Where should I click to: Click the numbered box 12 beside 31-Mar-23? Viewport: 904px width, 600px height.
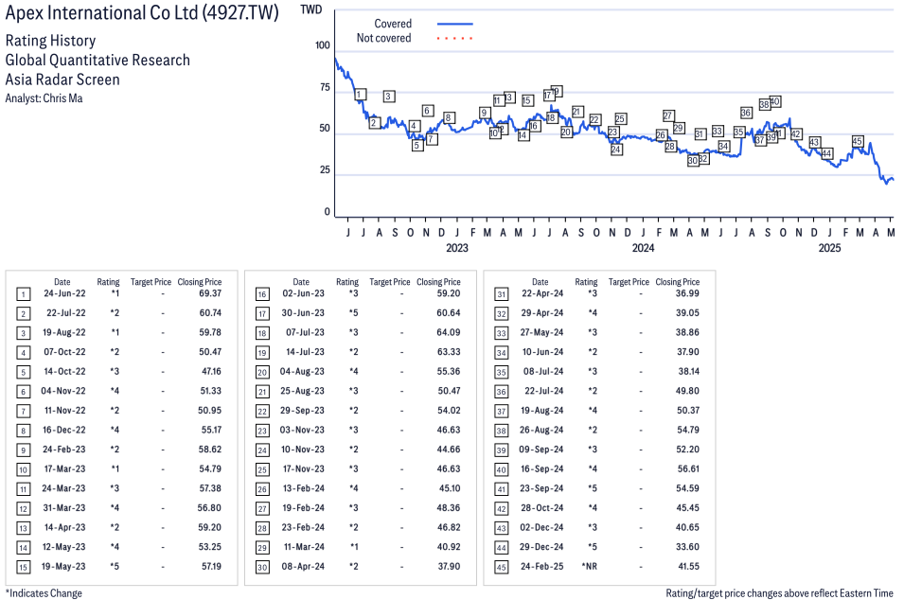23,509
